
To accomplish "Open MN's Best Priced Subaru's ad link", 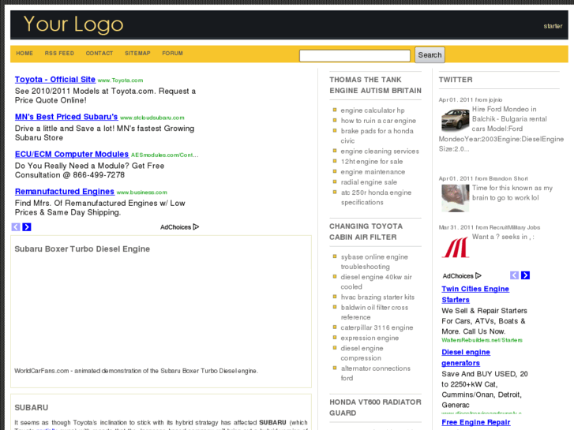I will pyautogui.click(x=66, y=117).
